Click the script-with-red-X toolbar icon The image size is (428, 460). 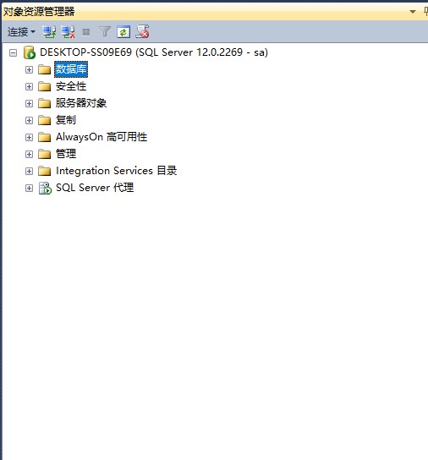point(142,31)
